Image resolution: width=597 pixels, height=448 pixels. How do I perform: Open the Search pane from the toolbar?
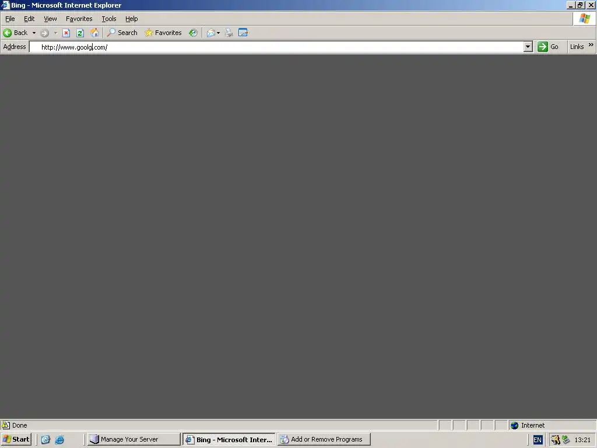click(122, 33)
